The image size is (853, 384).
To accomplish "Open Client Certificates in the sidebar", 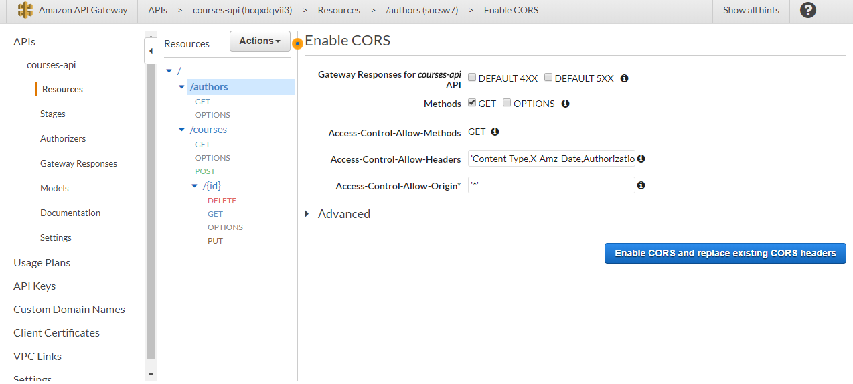I will tap(56, 332).
